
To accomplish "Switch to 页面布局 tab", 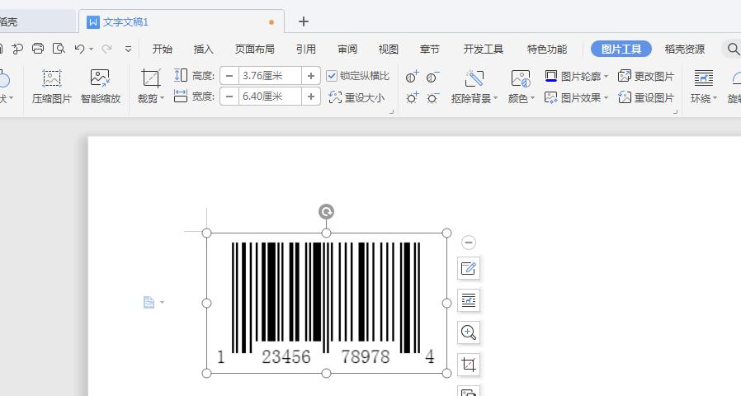I will (x=254, y=49).
